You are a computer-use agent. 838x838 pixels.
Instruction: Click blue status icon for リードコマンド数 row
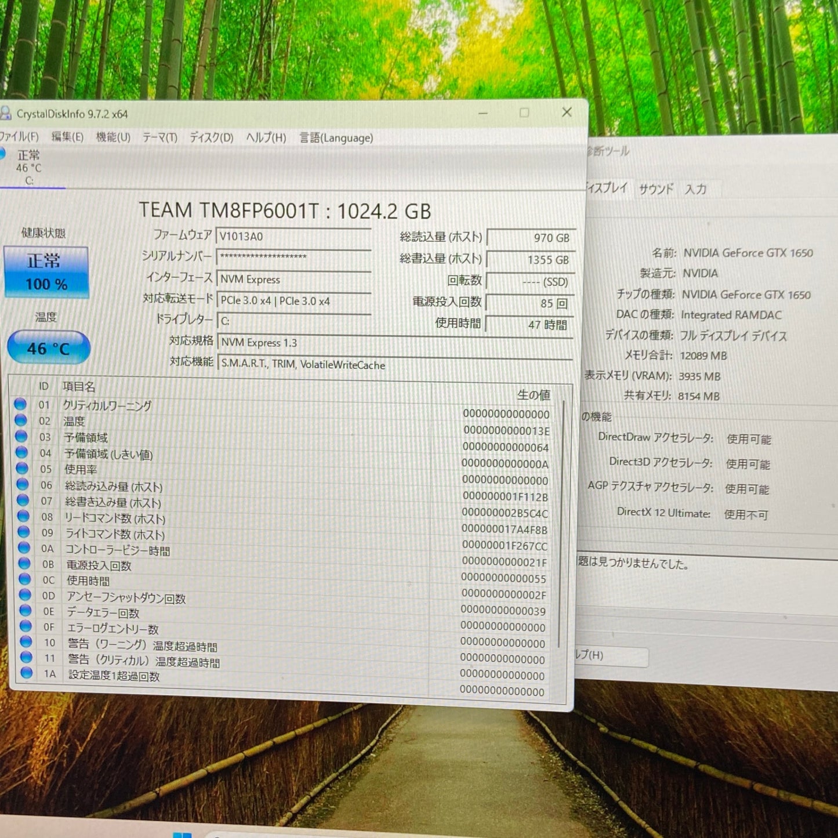tap(23, 516)
